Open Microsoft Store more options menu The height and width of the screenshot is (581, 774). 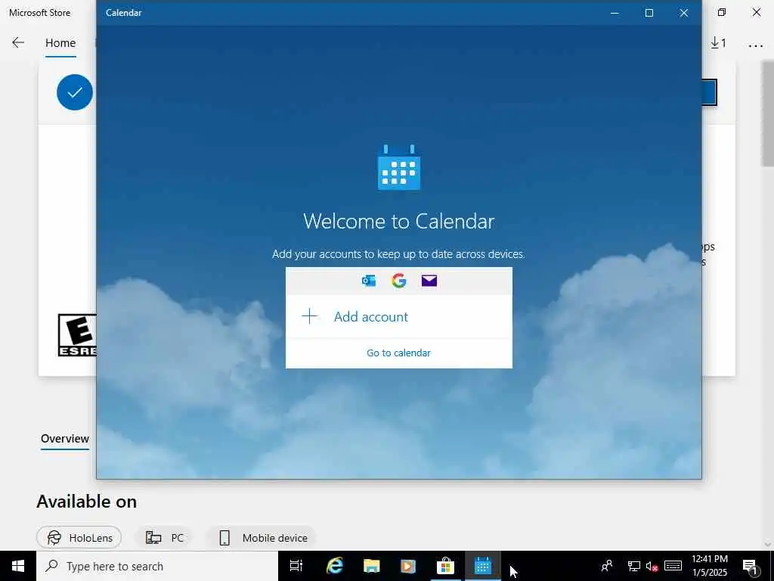[x=755, y=45]
